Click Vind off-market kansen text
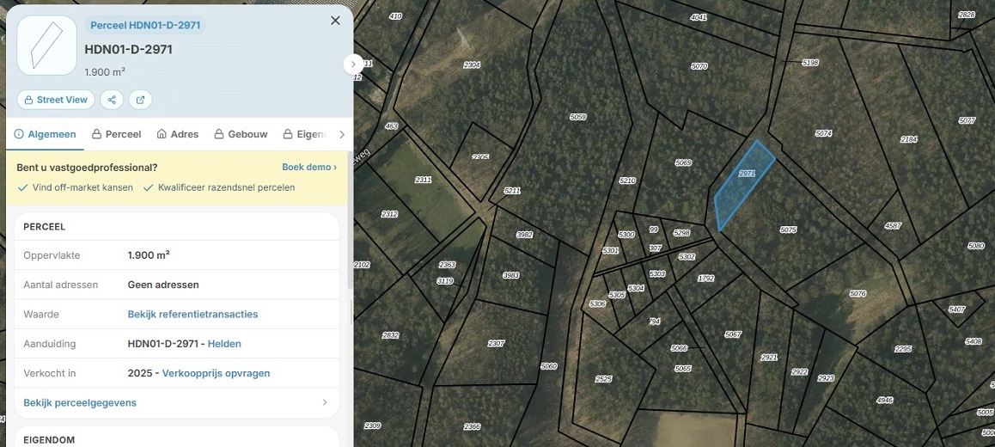Image resolution: width=995 pixels, height=447 pixels. 82,187
